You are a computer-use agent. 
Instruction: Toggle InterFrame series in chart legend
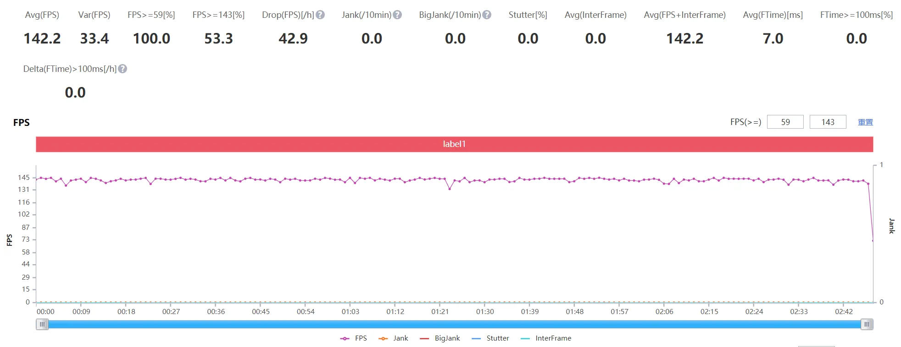pos(546,338)
